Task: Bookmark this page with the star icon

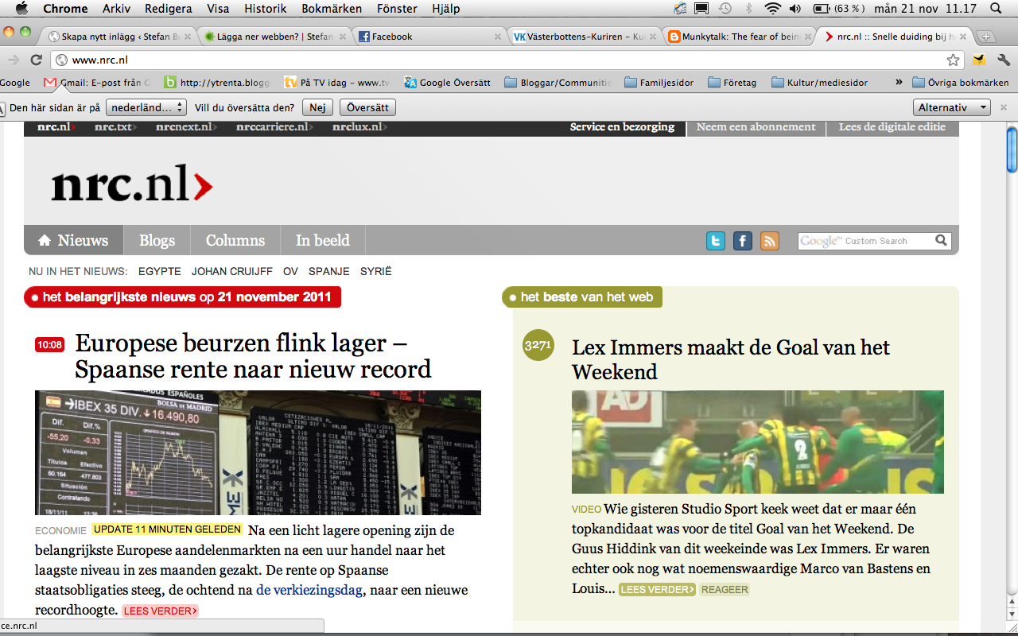Action: click(953, 60)
